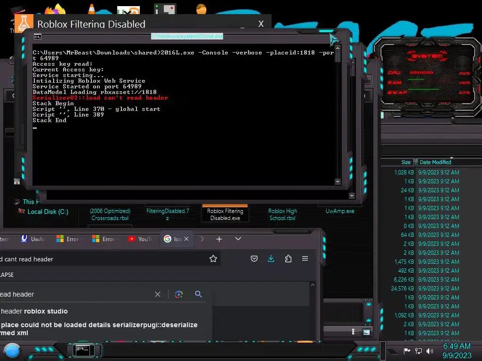Bookmark this page with the star icon

213,259
